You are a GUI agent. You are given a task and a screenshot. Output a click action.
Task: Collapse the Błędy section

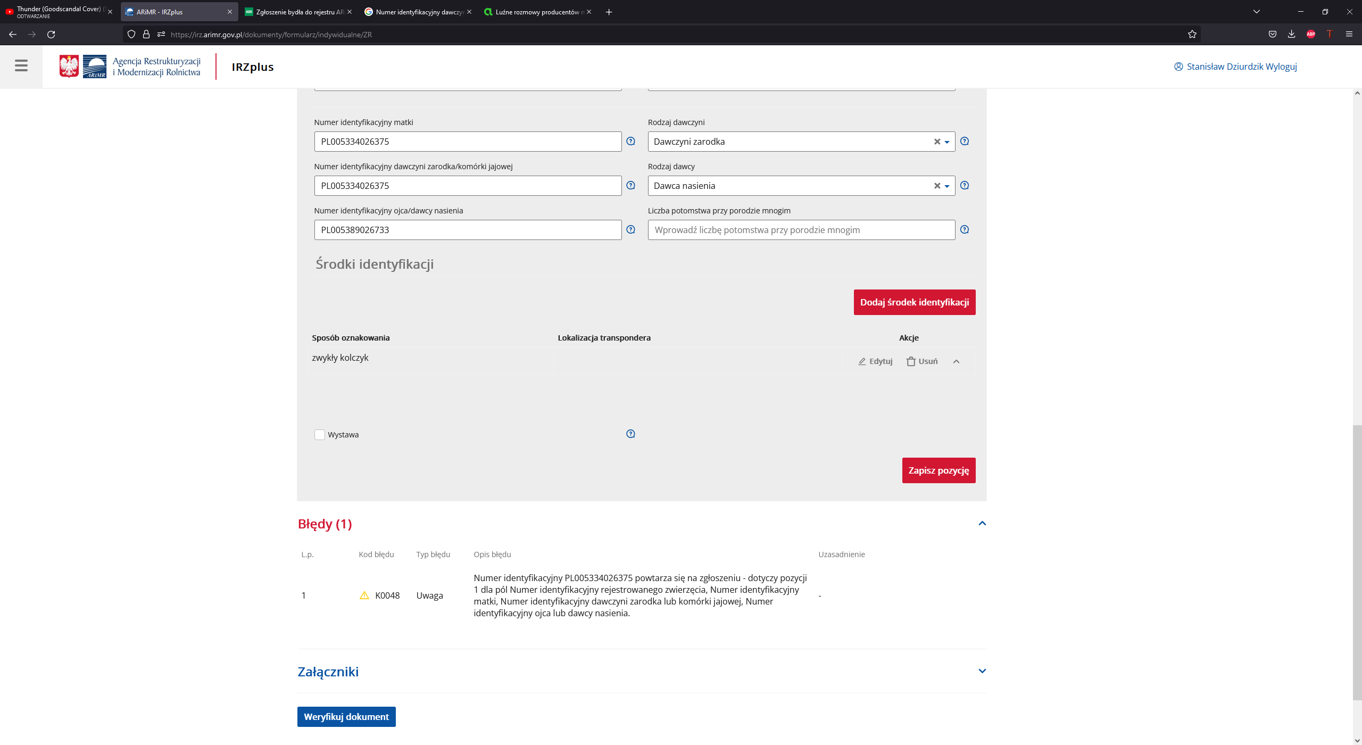point(982,524)
